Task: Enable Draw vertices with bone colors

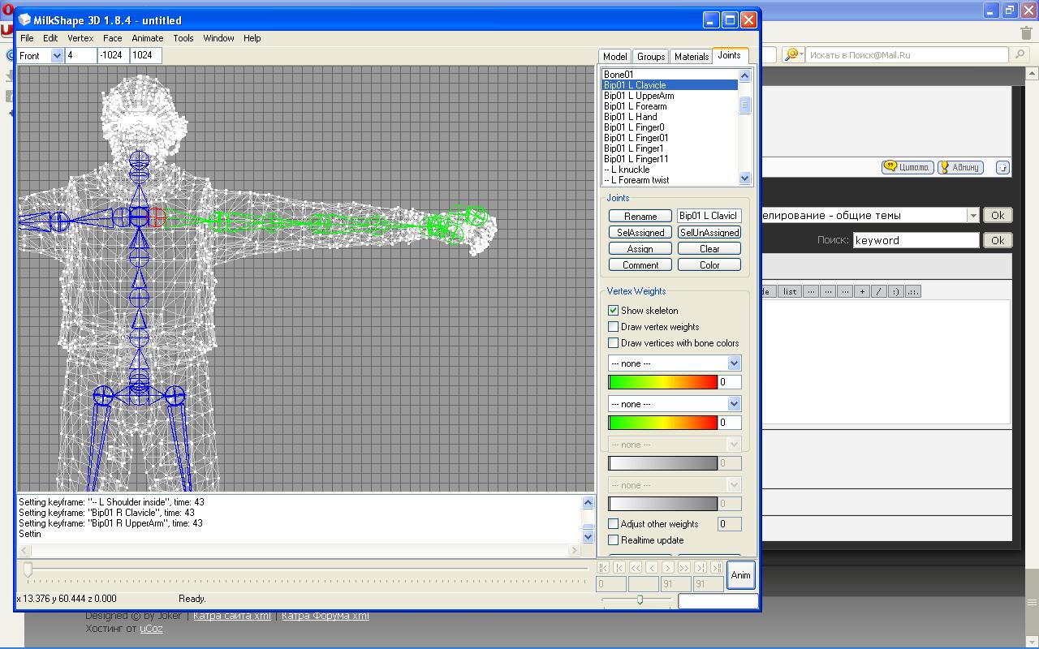Action: 614,343
